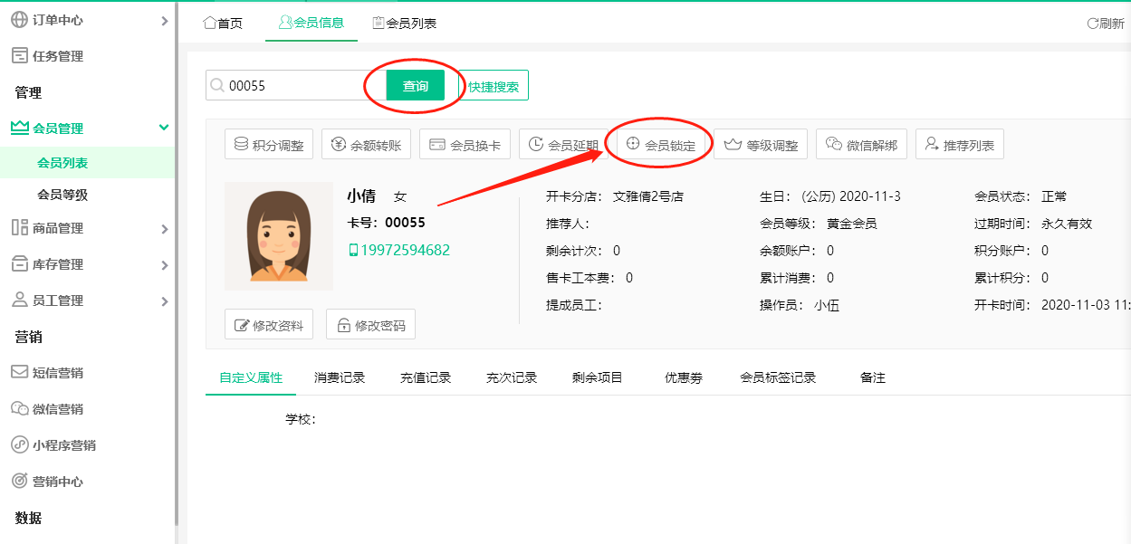The height and width of the screenshot is (544, 1131).
Task: Open 余额转账 balance transfer
Action: tap(366, 145)
